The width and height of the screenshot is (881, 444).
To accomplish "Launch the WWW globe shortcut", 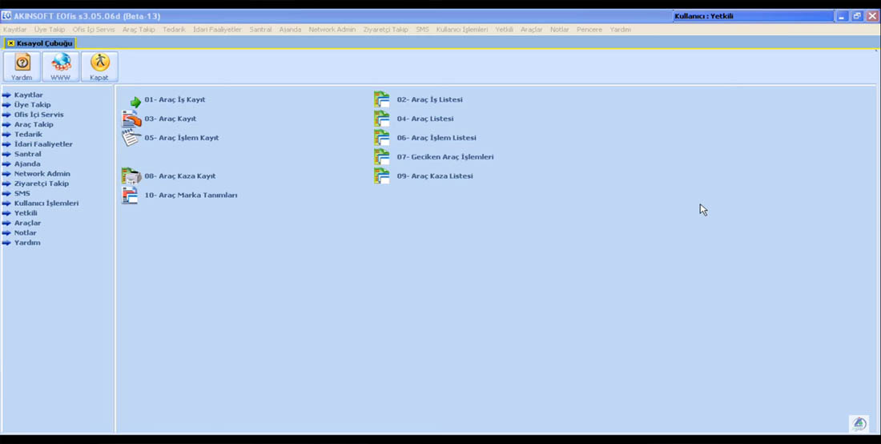I will [61, 67].
